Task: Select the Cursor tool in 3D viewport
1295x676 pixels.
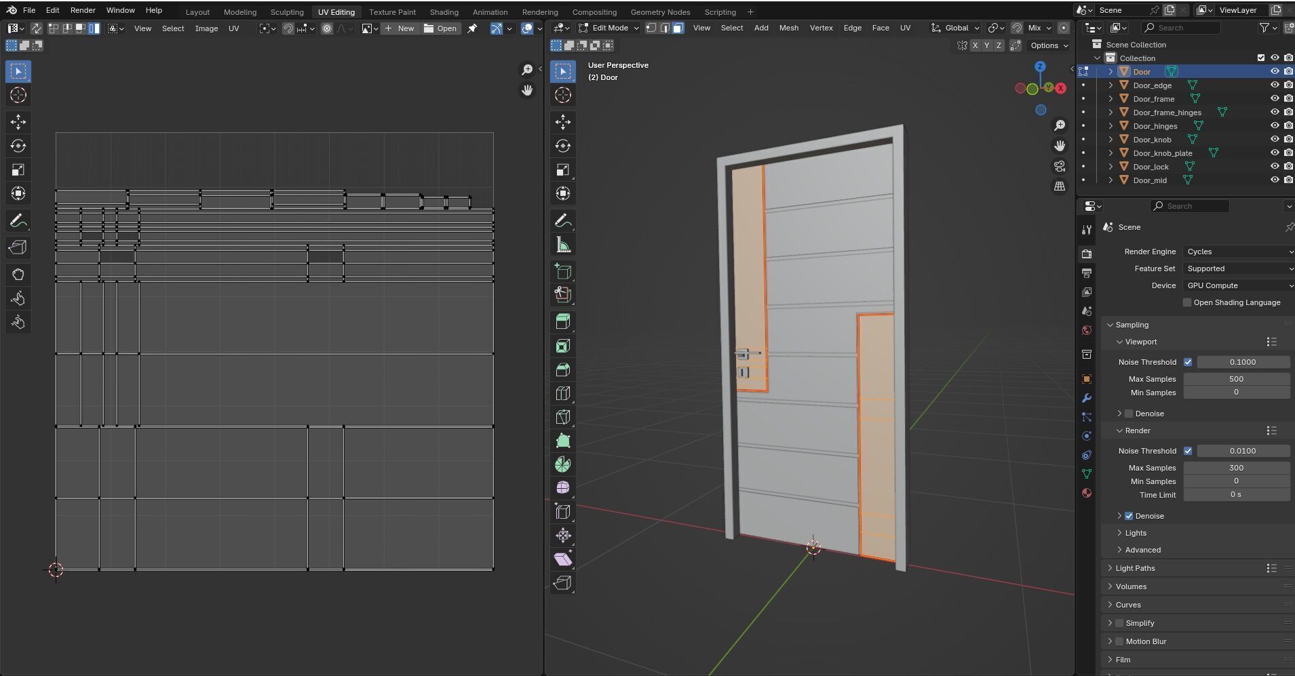Action: pos(563,95)
